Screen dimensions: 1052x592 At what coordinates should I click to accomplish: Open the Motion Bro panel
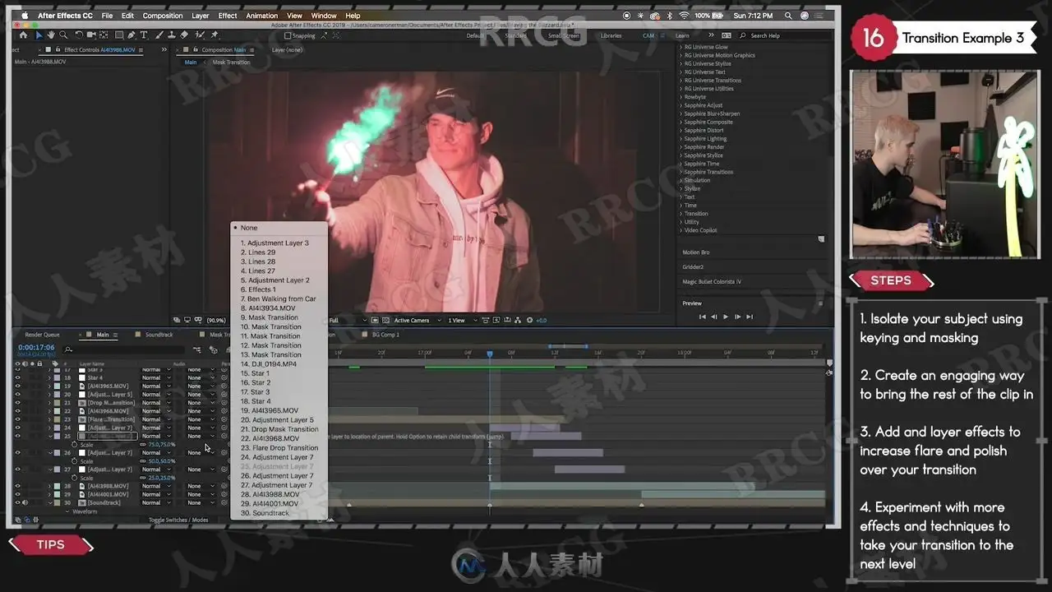(696, 252)
